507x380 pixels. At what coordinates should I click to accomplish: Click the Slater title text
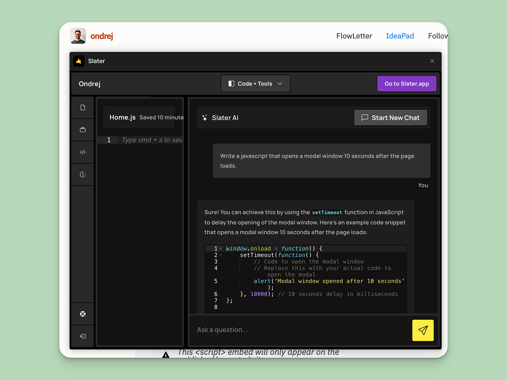point(96,61)
